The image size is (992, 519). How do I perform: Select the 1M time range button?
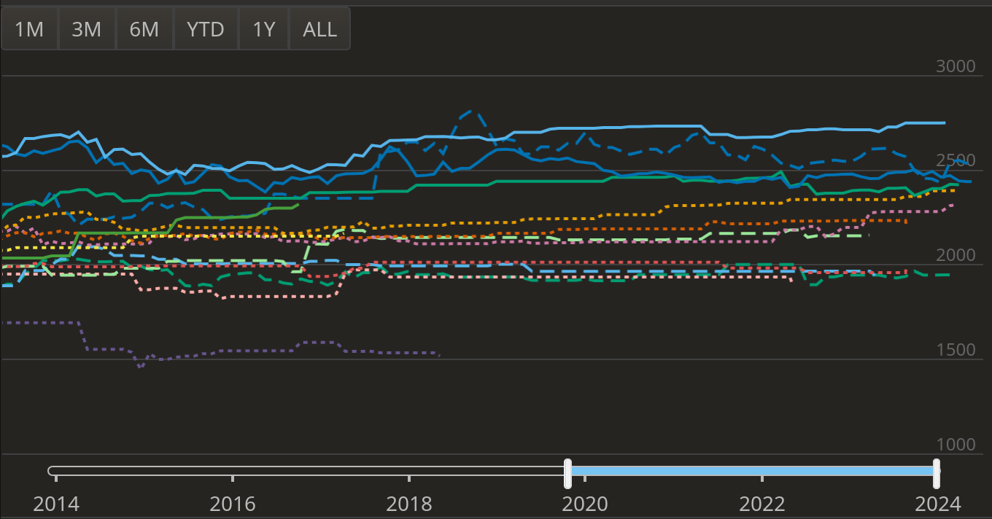coord(30,29)
